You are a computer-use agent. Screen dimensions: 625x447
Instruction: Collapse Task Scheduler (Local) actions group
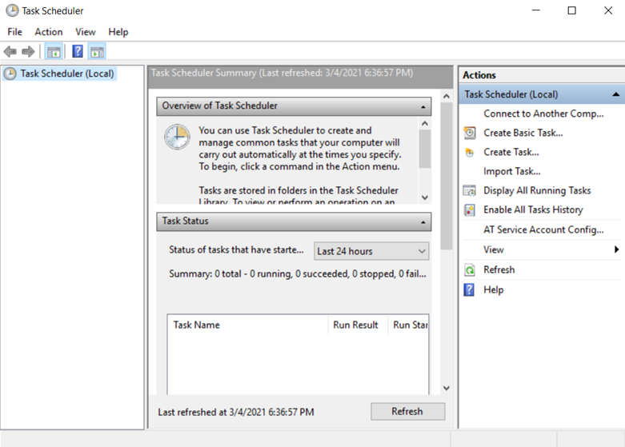(x=616, y=94)
